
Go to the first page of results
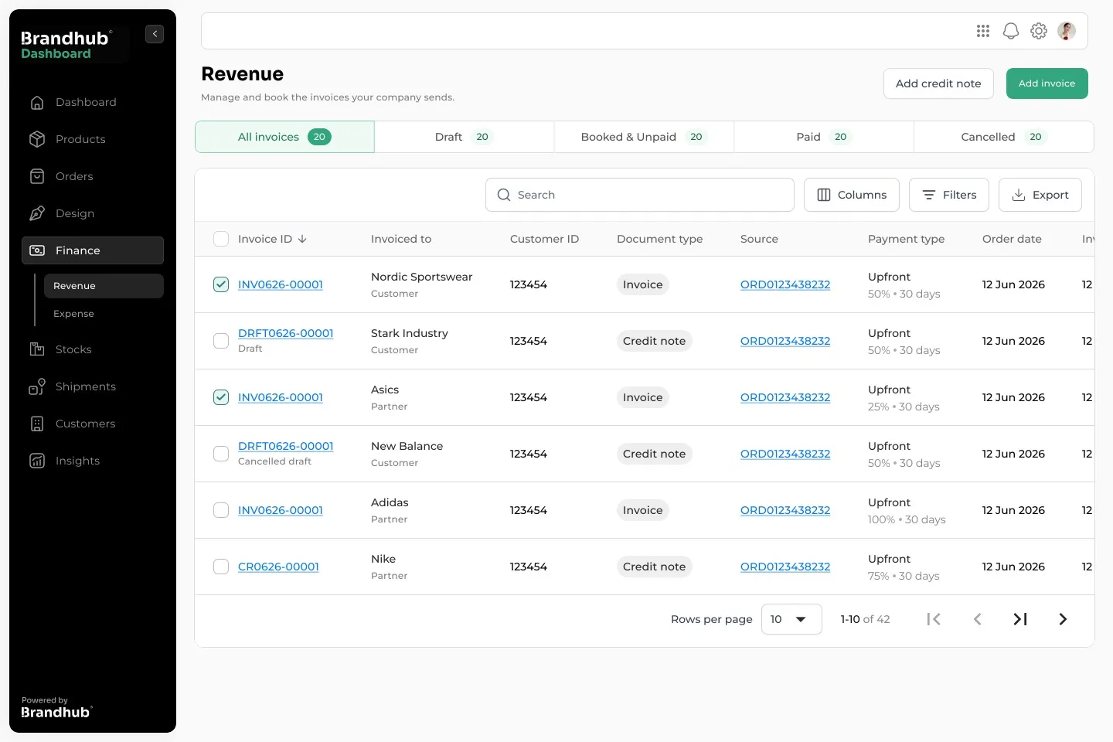[934, 619]
